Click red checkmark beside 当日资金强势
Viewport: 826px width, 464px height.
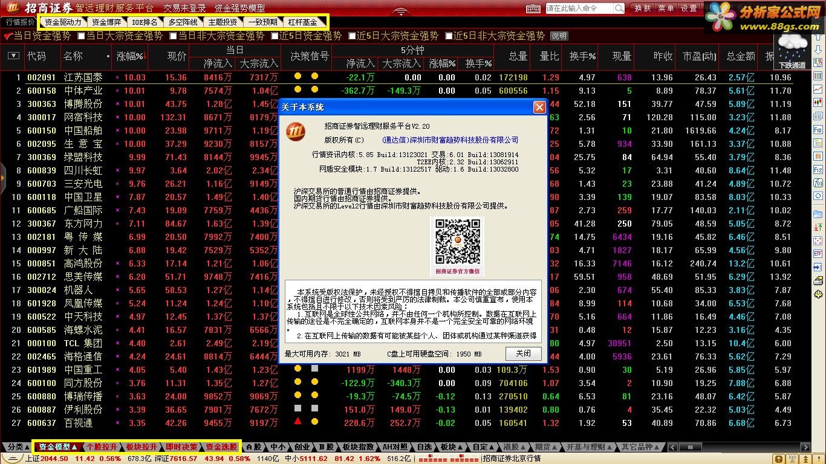pos(8,36)
